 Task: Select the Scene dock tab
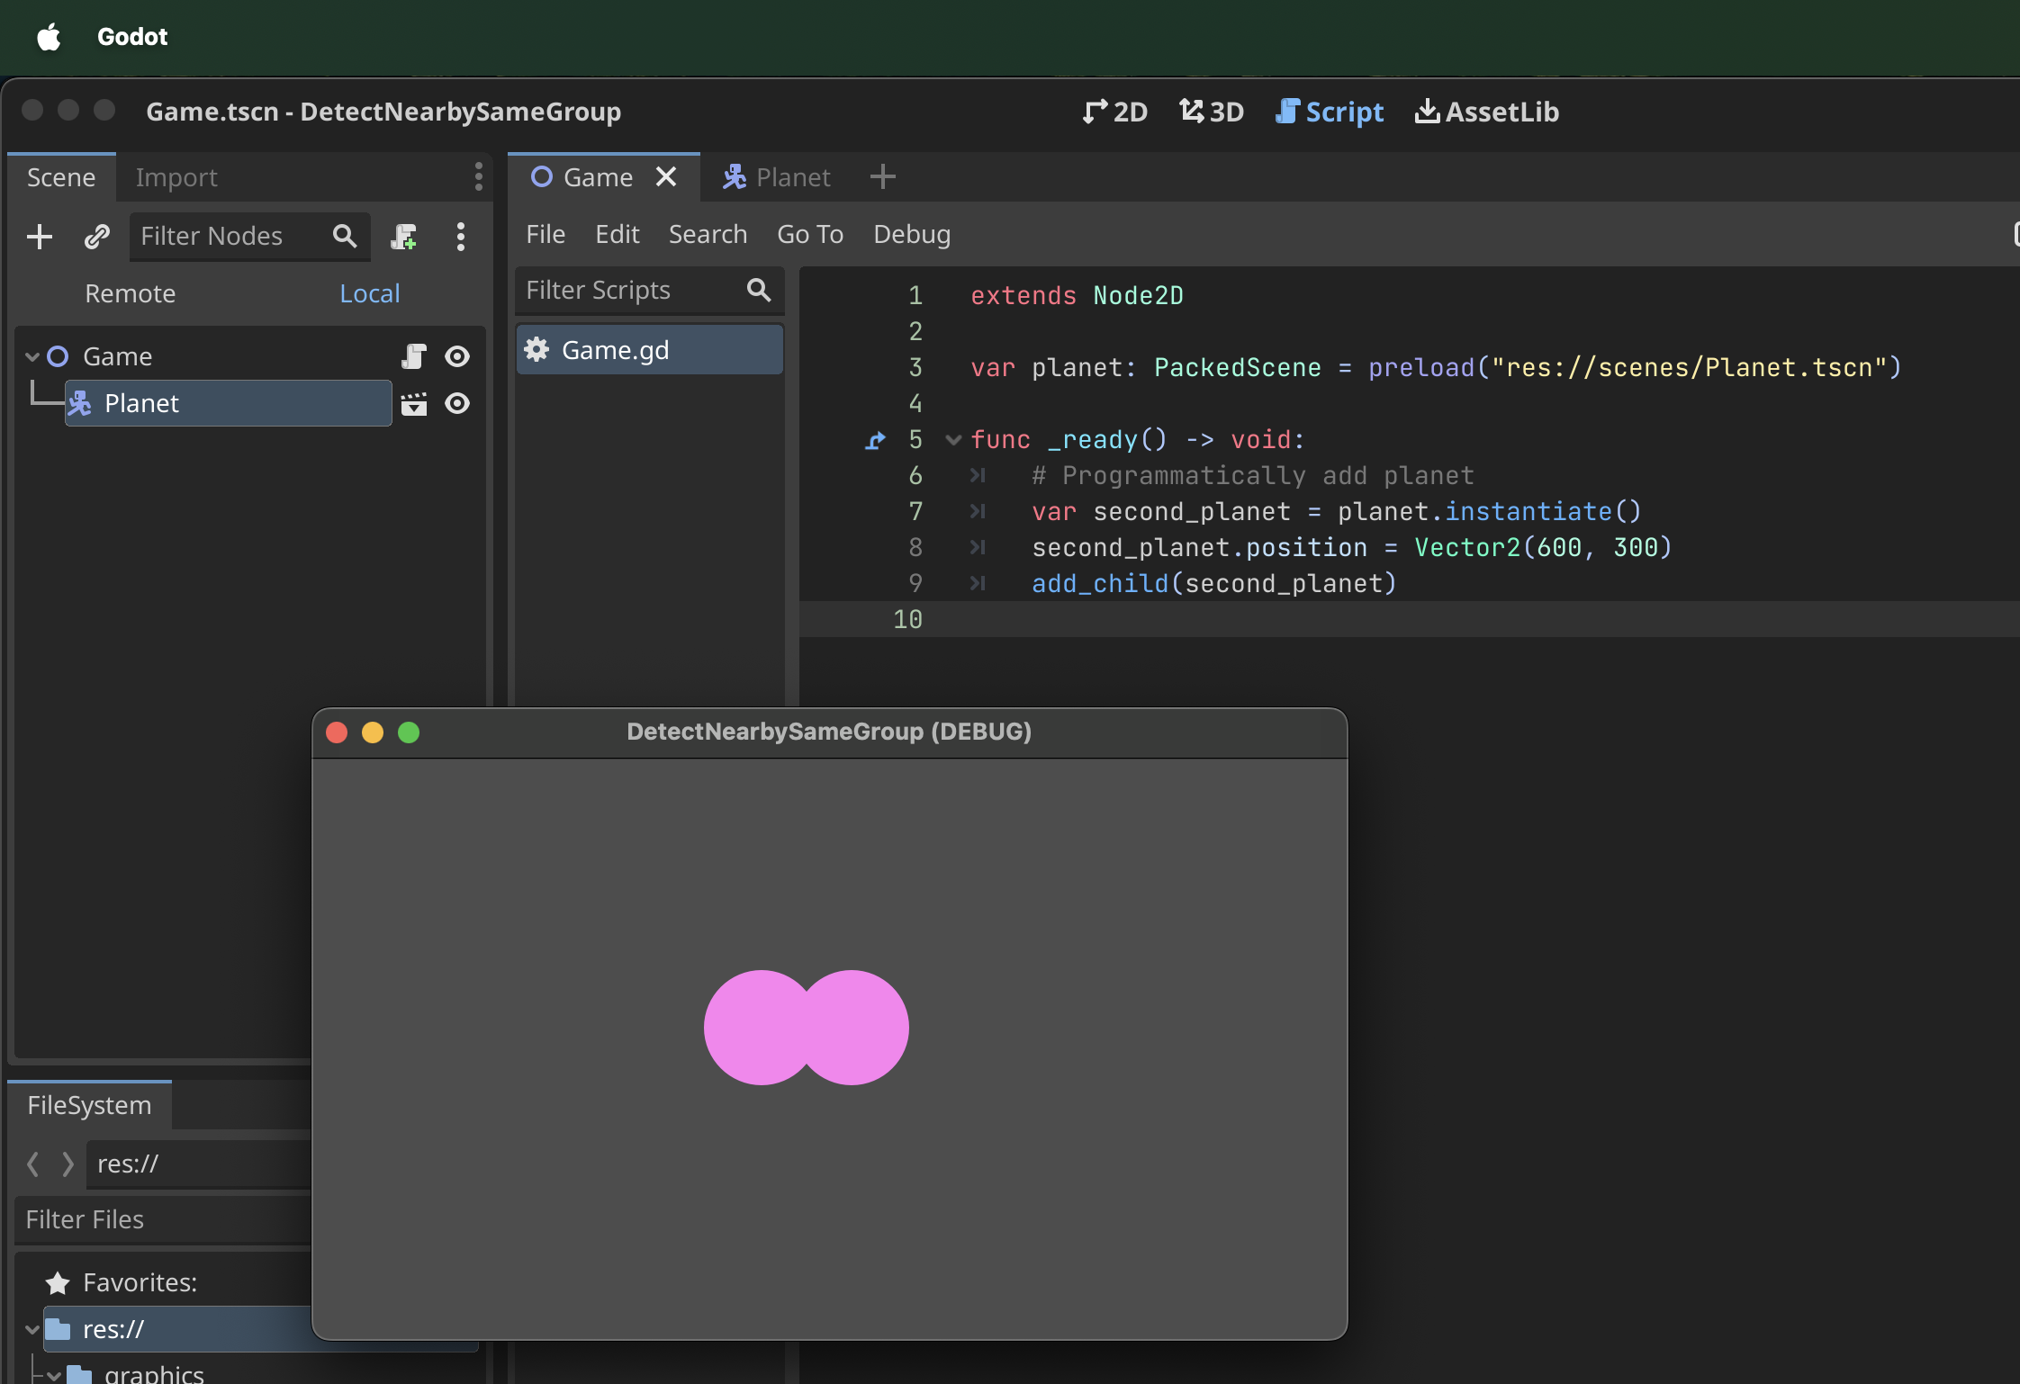(x=61, y=177)
